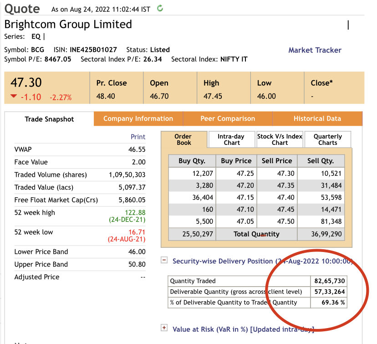
Task: Click the Print link
Action: (x=138, y=137)
